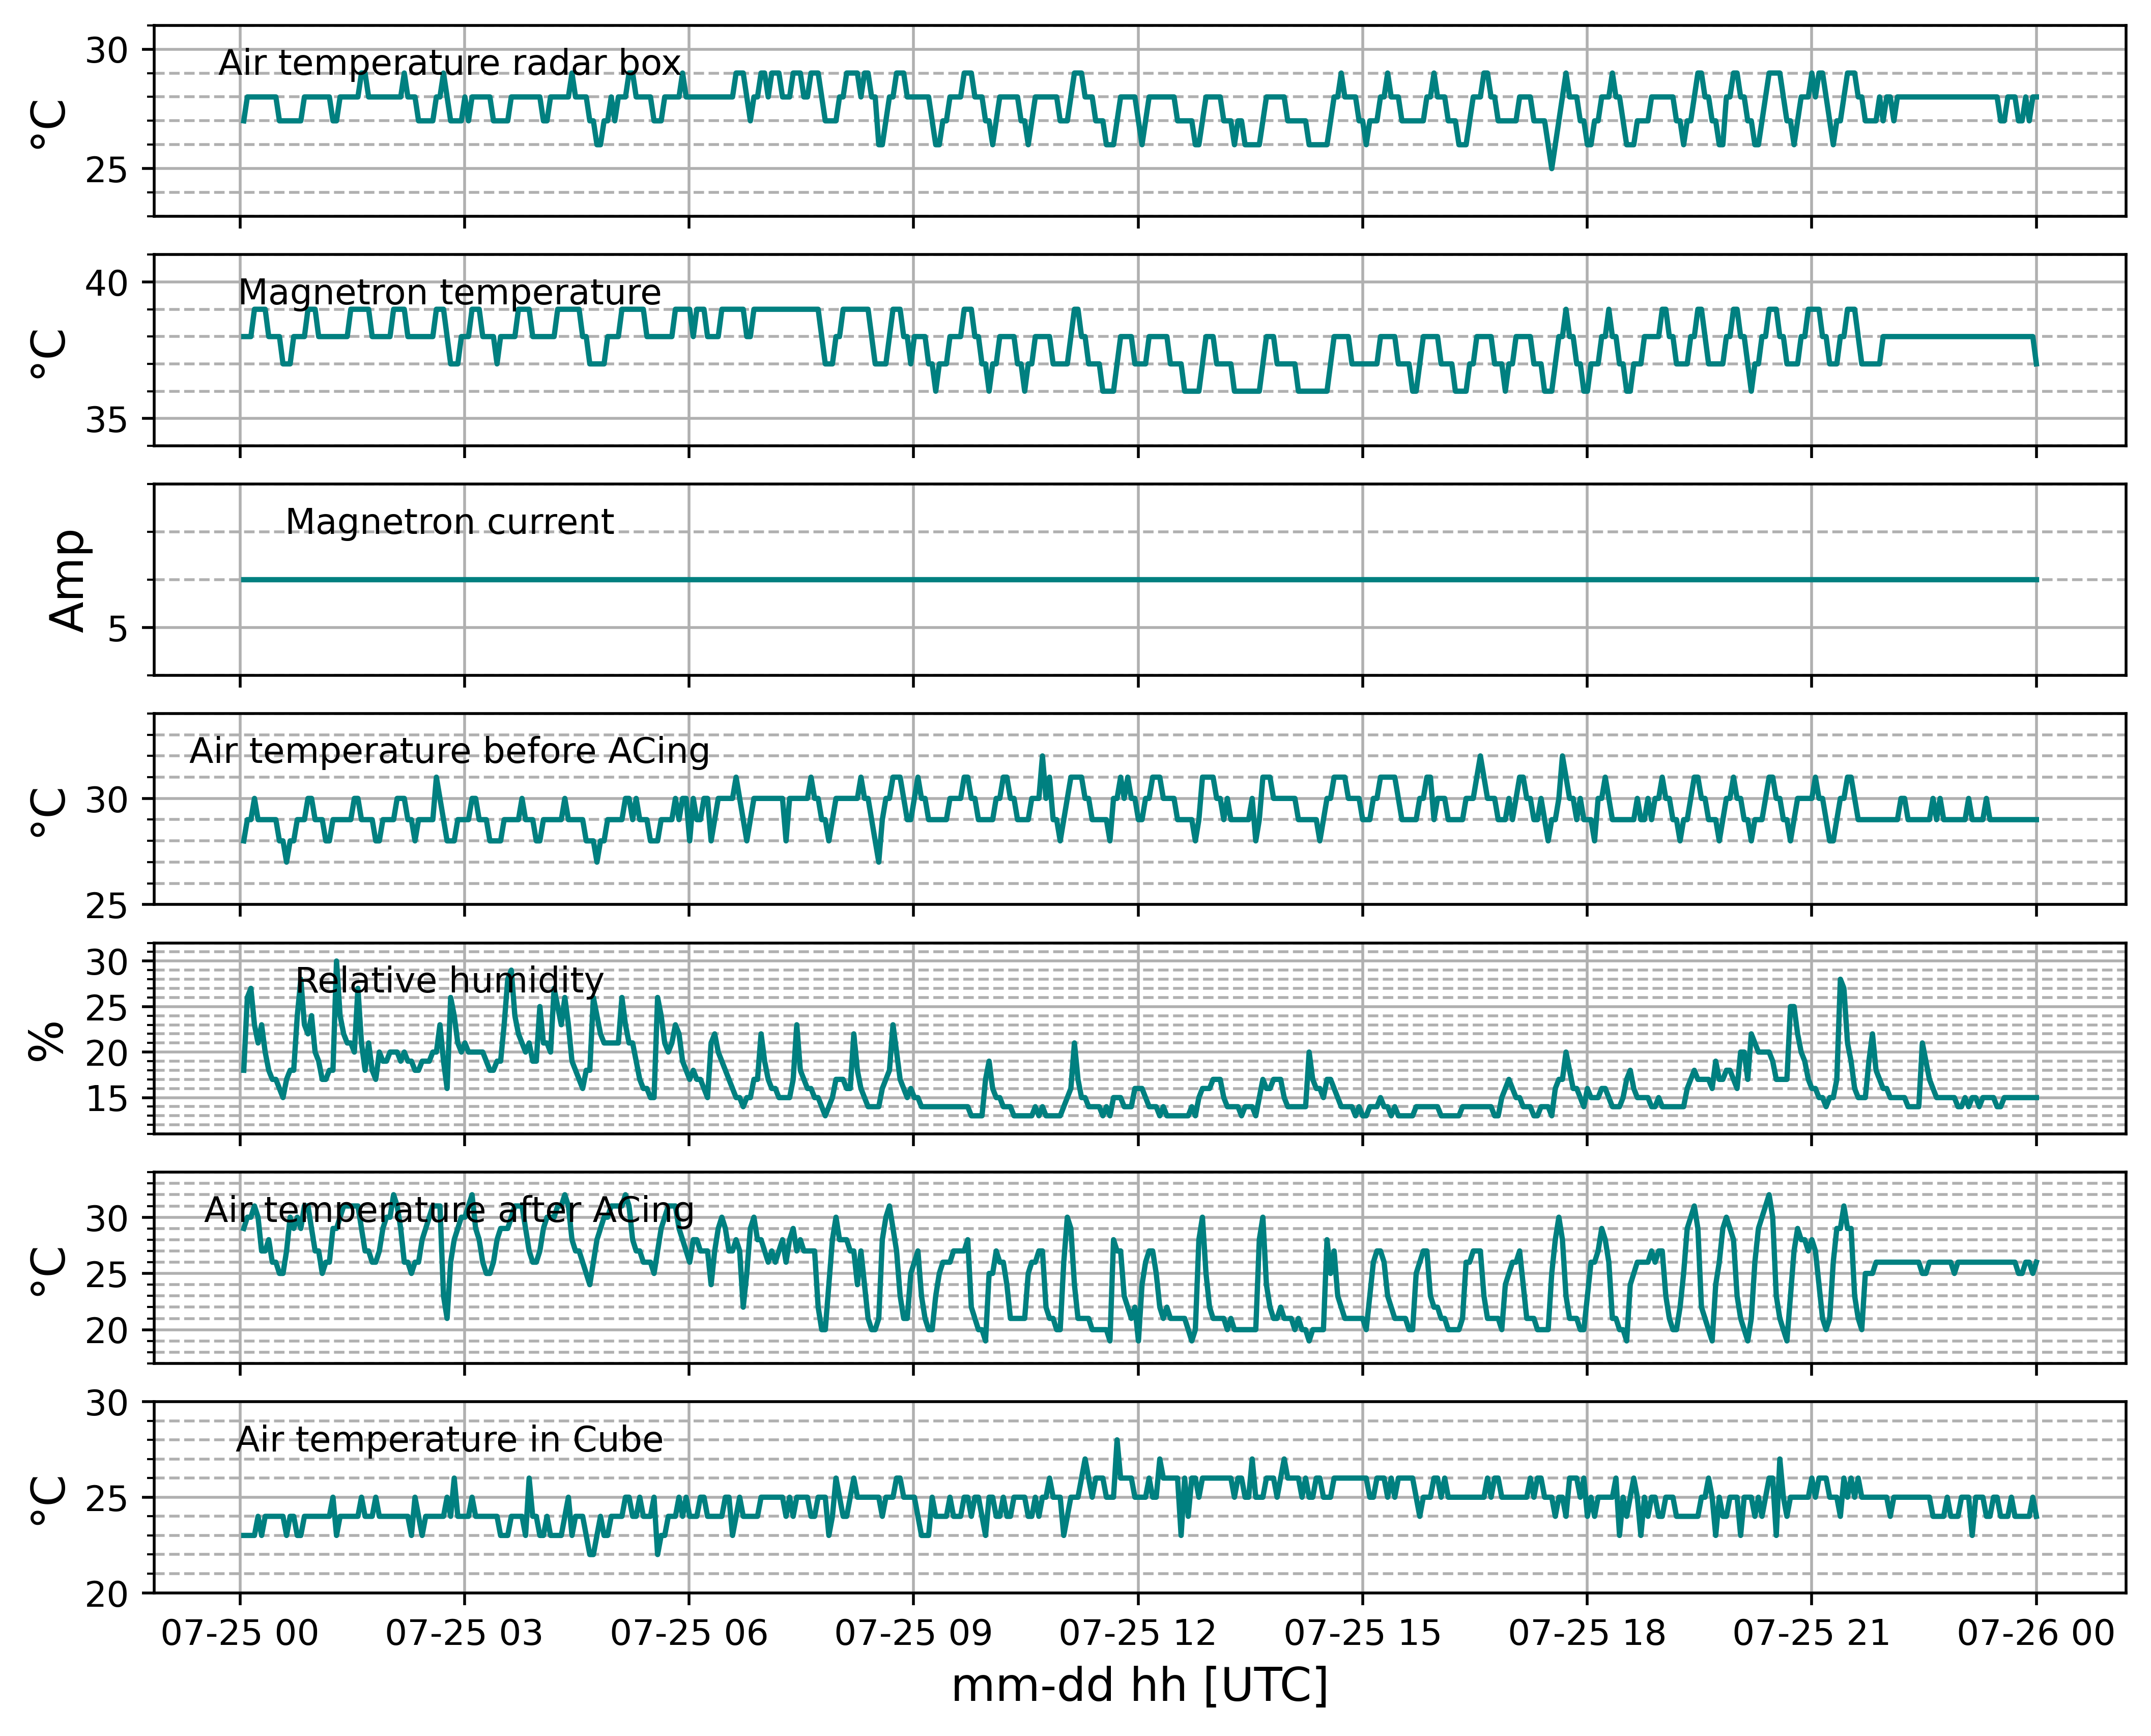Click the '07-25 12' x-axis tick label
Image resolution: width=2151 pixels, height=1736 pixels.
click(1138, 1634)
